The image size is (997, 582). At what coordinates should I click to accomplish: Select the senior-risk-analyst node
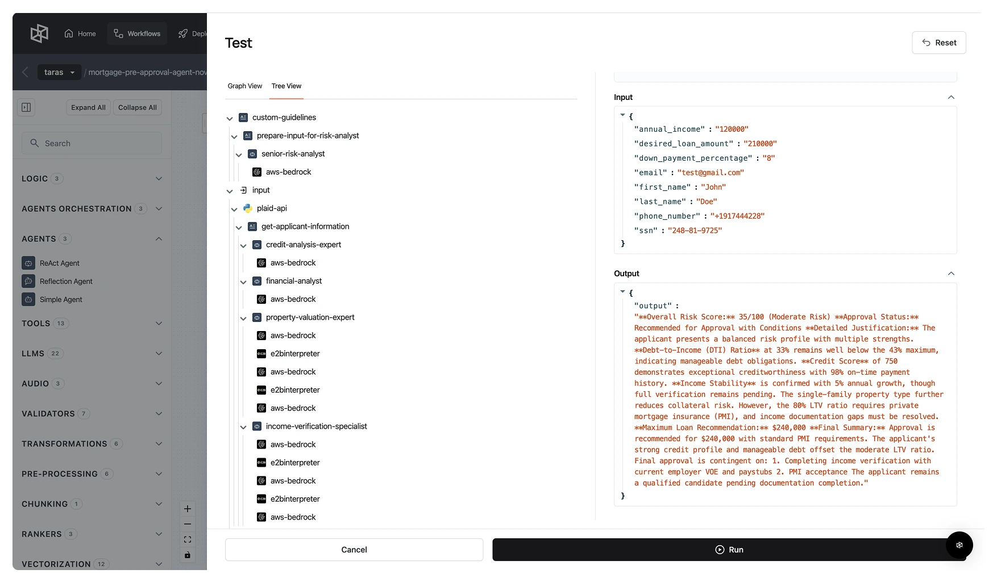(293, 154)
